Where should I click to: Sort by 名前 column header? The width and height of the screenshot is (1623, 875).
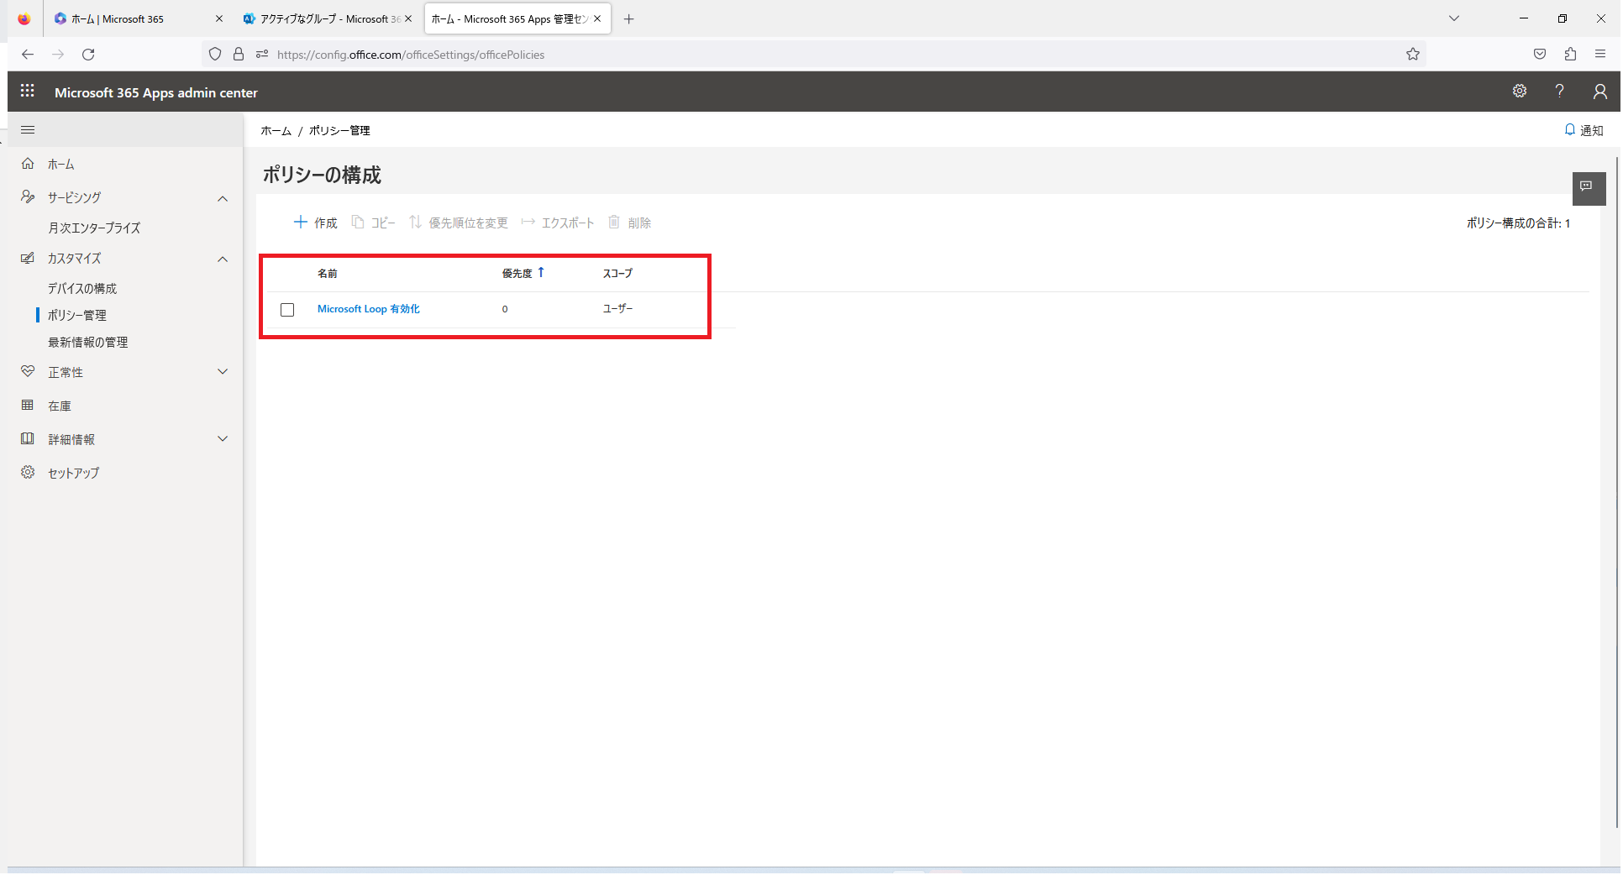[327, 274]
